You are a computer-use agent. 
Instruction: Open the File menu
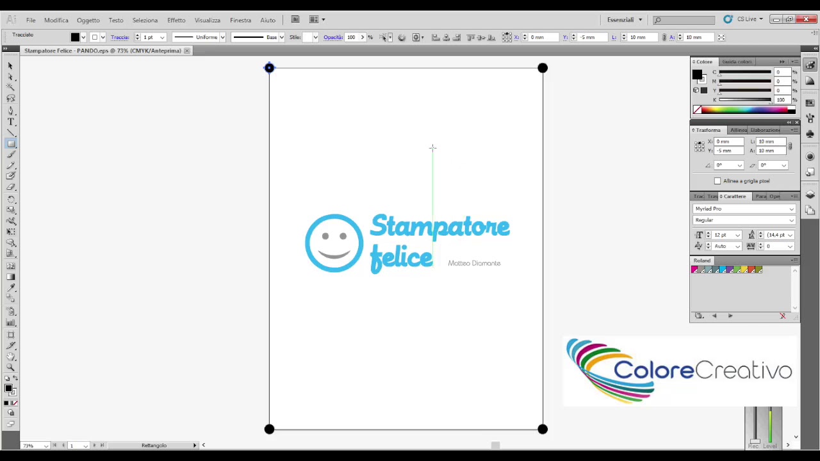(31, 20)
